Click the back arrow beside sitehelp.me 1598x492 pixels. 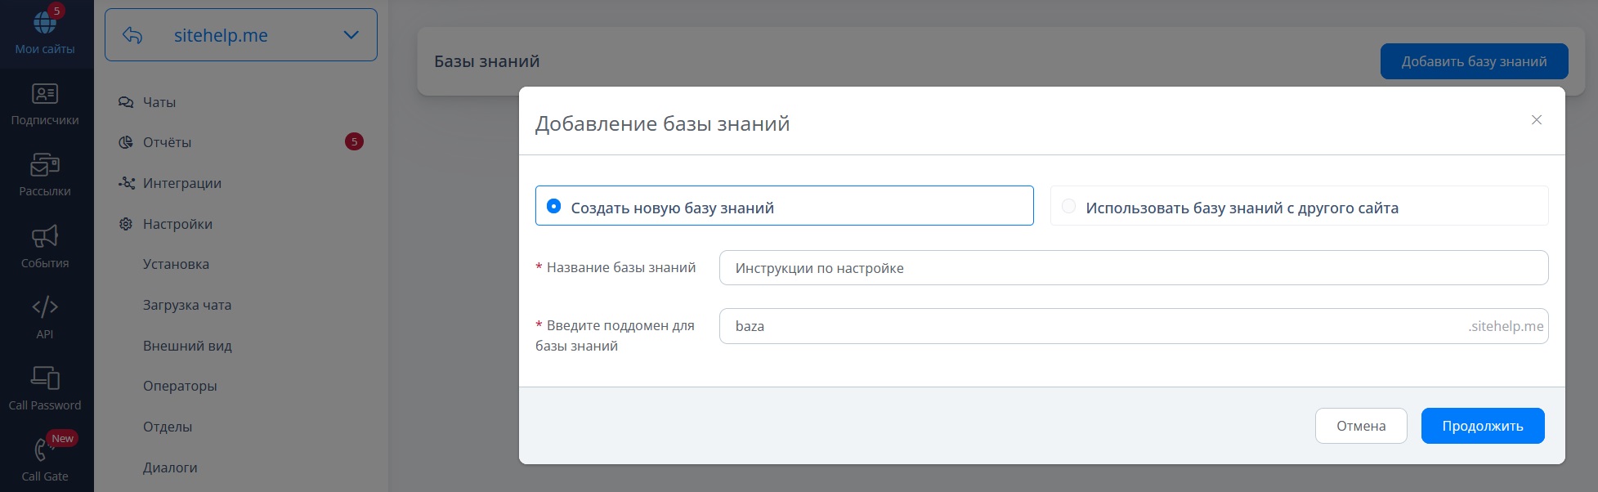pos(132,35)
